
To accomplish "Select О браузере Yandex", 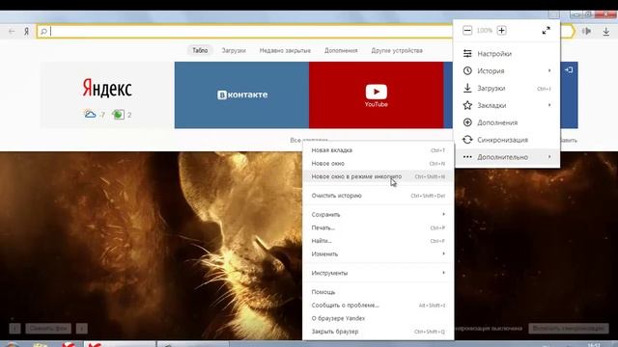I will pyautogui.click(x=379, y=318).
